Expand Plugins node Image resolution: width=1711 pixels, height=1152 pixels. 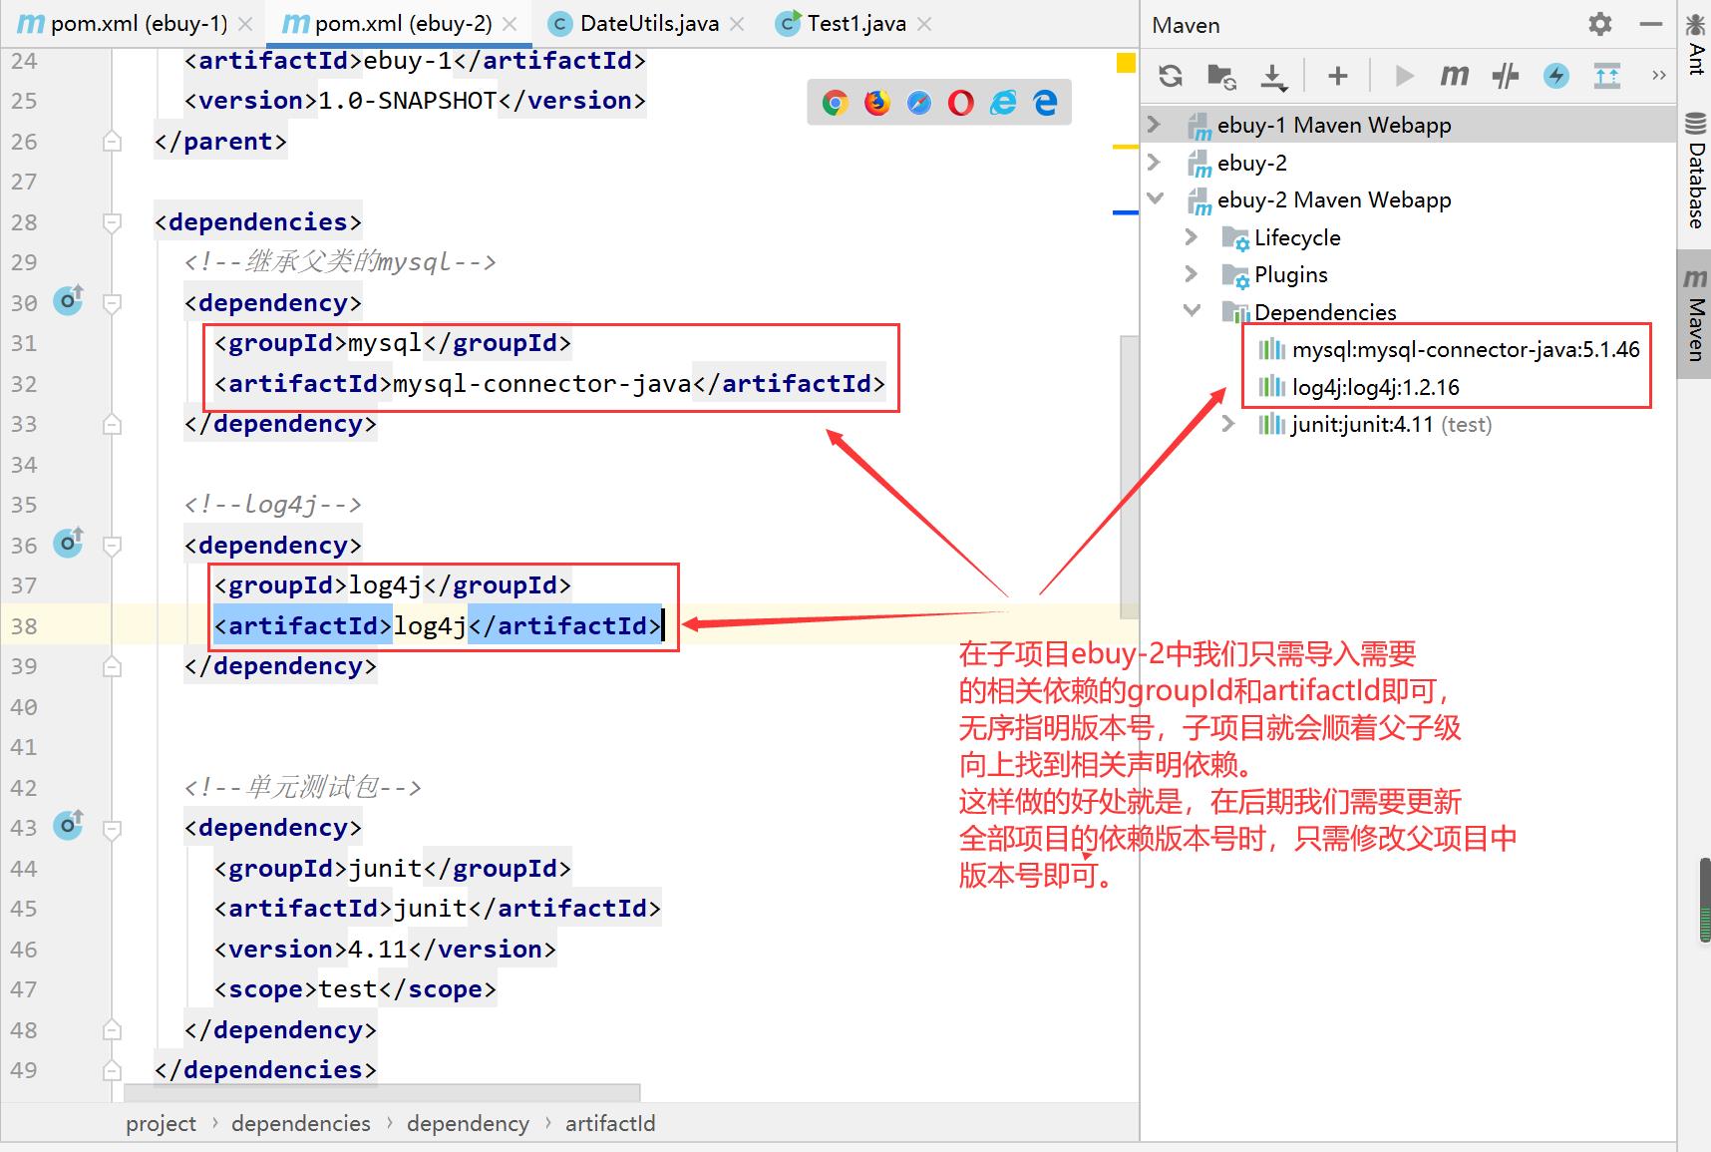click(x=1191, y=273)
